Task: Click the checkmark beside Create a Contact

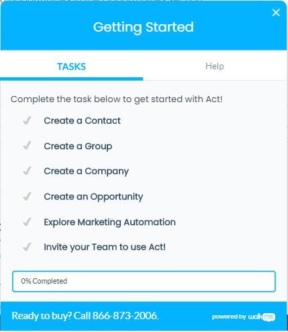Action: pos(27,120)
